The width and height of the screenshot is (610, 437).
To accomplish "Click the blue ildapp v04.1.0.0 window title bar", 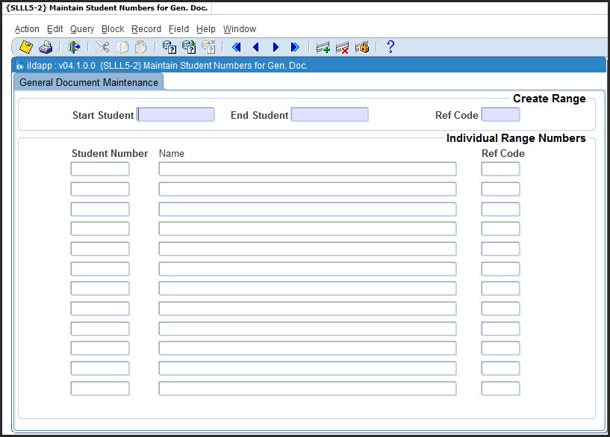I will [309, 66].
